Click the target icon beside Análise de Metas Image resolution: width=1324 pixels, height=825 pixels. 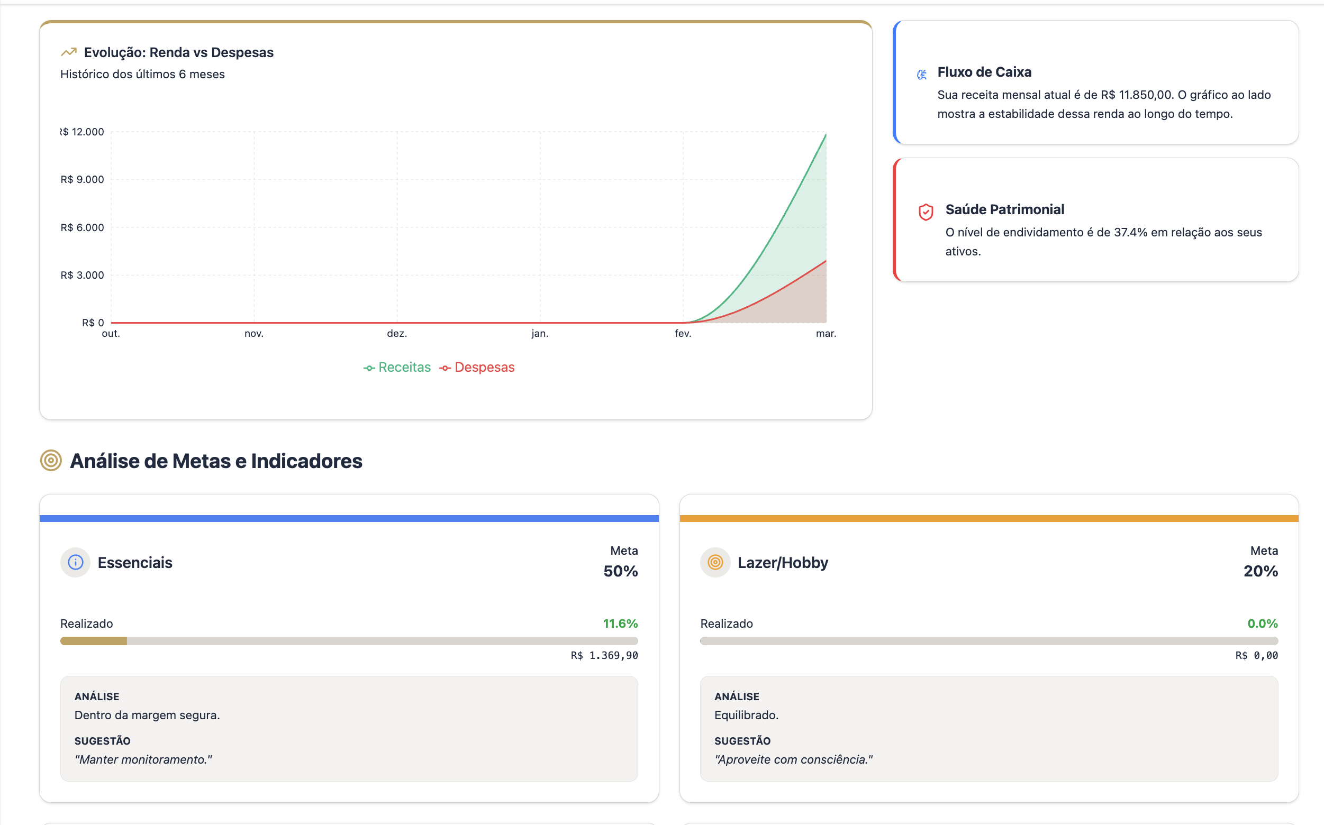point(51,461)
